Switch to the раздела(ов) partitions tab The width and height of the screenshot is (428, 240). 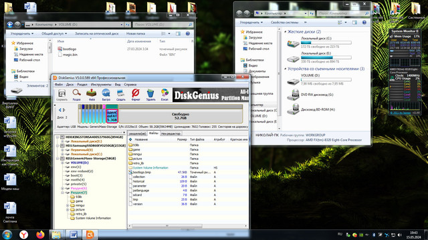pos(137,133)
